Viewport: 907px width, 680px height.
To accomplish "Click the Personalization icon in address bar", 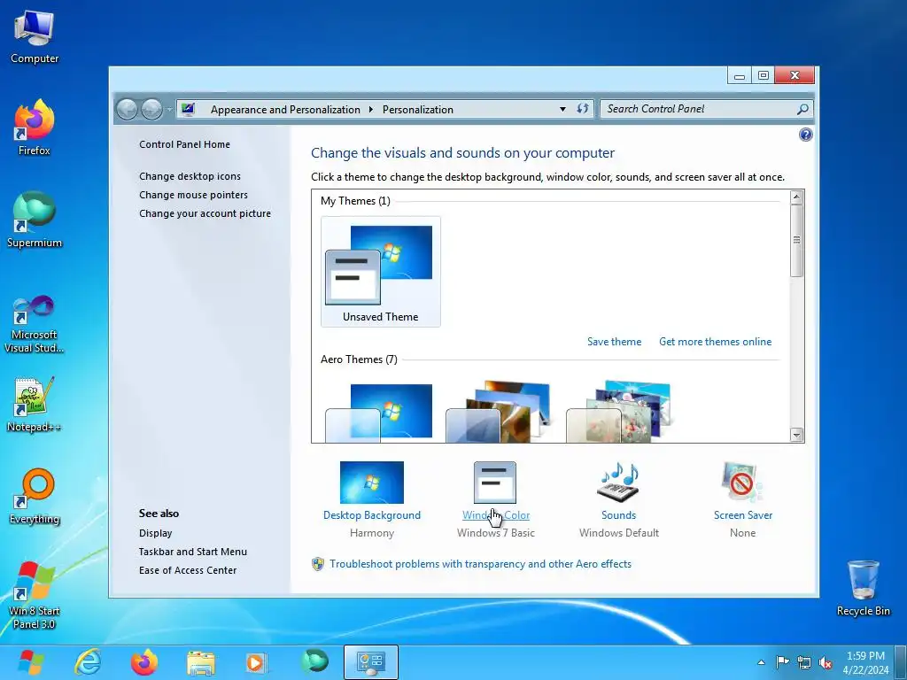I will 188,109.
